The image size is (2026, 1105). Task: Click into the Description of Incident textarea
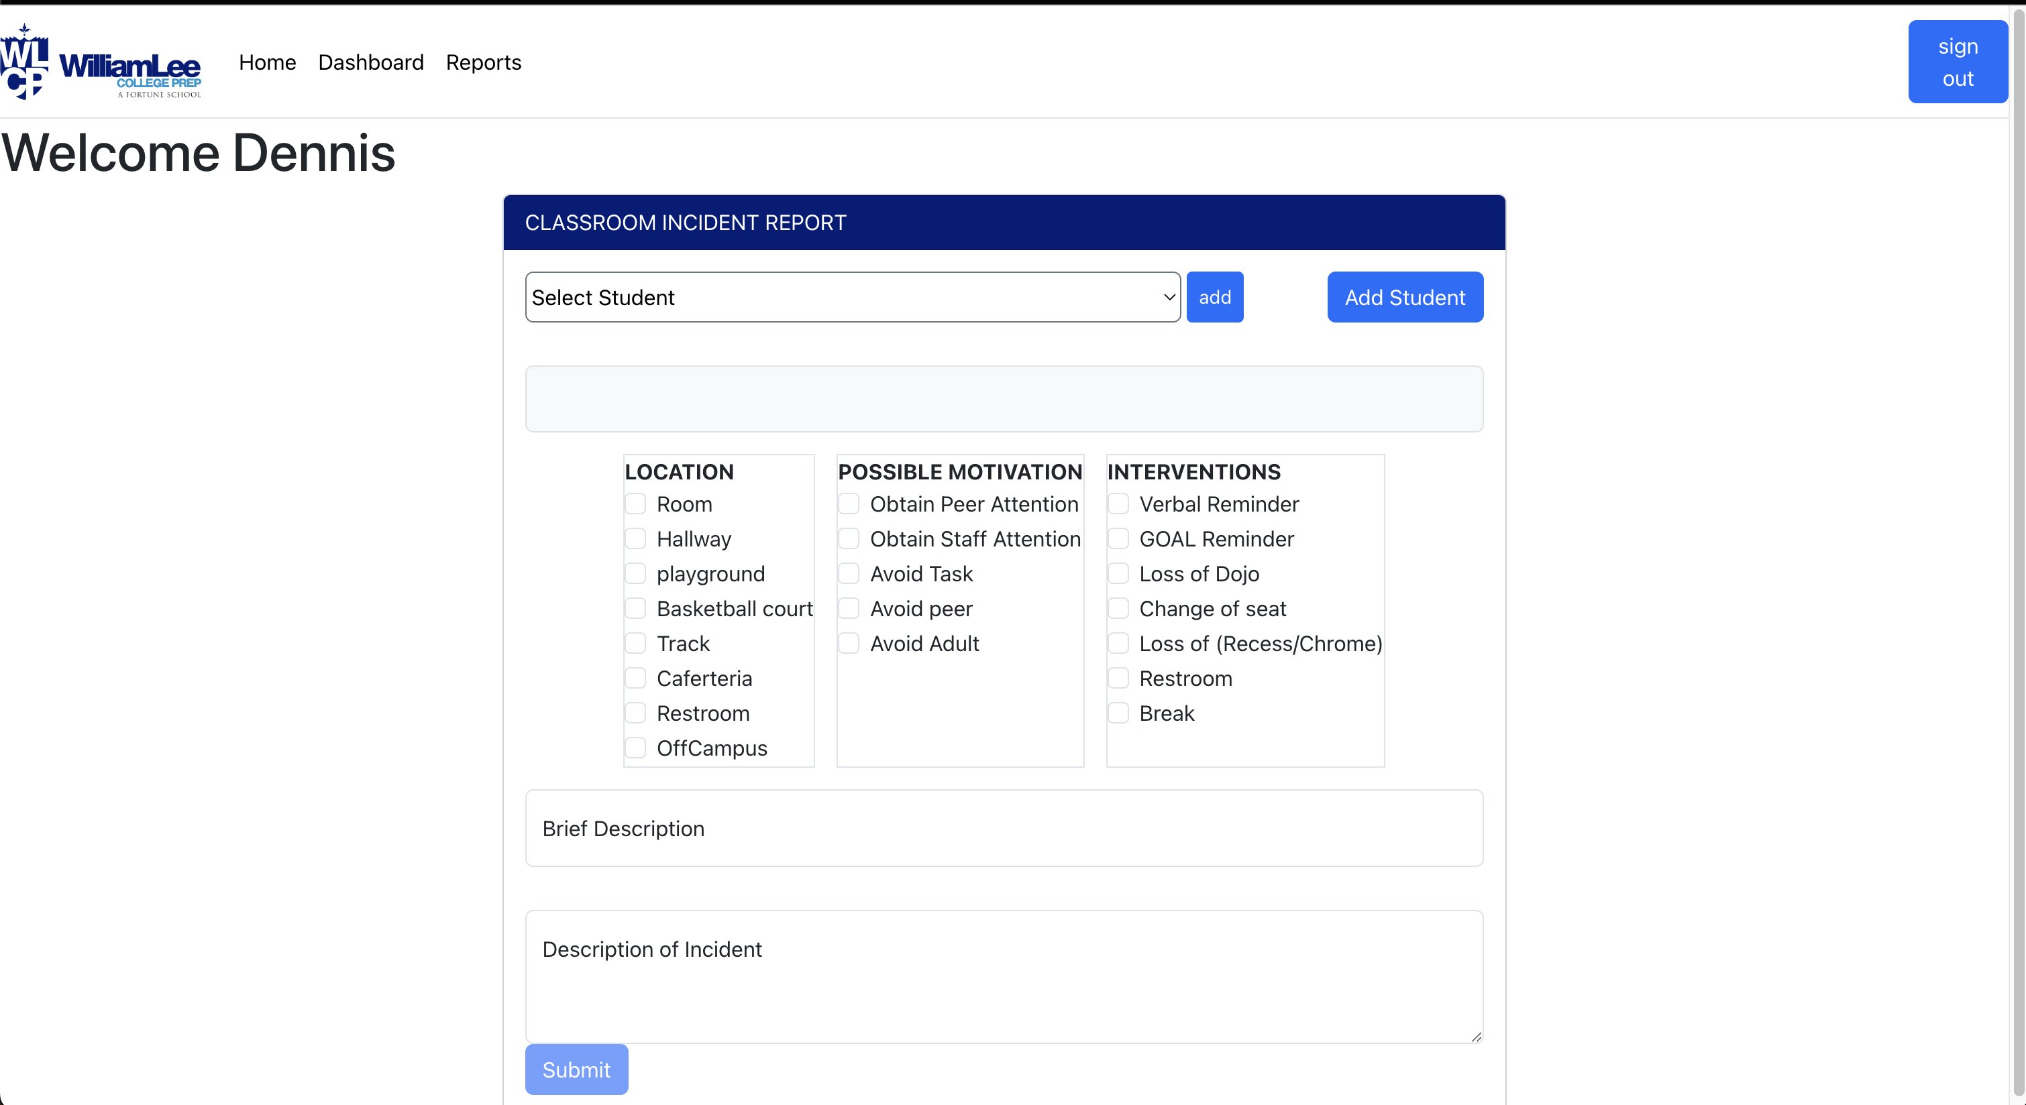click(x=1004, y=977)
